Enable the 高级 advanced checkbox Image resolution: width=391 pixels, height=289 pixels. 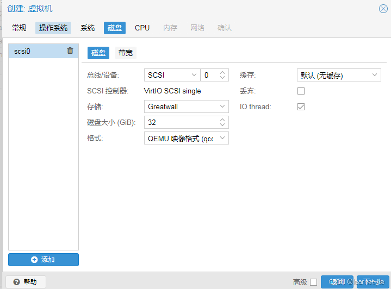pyautogui.click(x=313, y=282)
